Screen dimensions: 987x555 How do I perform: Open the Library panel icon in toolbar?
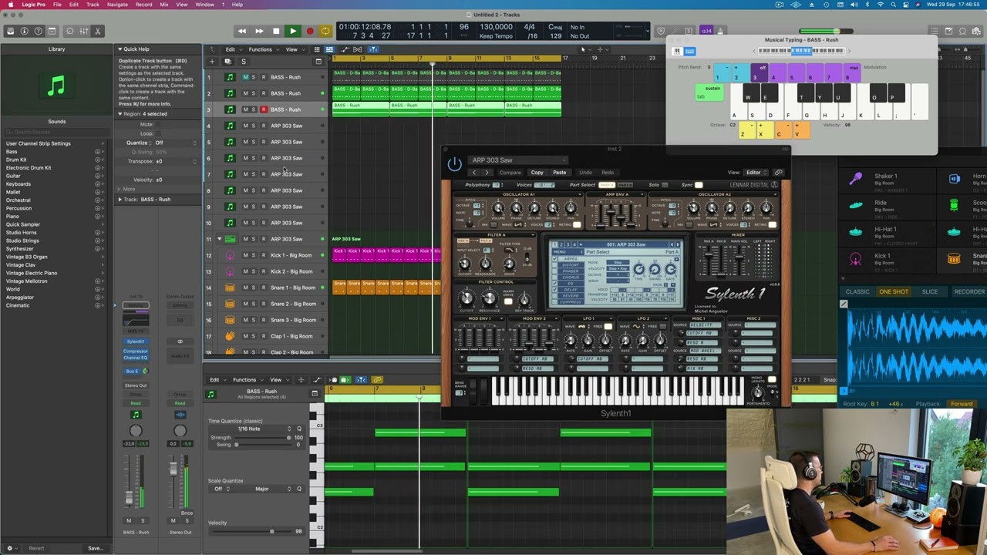(x=10, y=31)
